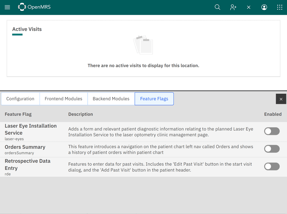Click the OpenMRS logo
Screen dimensions: 287x214
coord(34,7)
